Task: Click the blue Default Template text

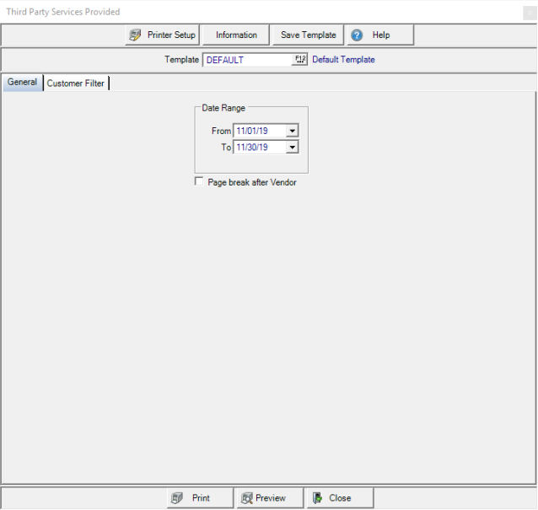Action: click(x=343, y=60)
